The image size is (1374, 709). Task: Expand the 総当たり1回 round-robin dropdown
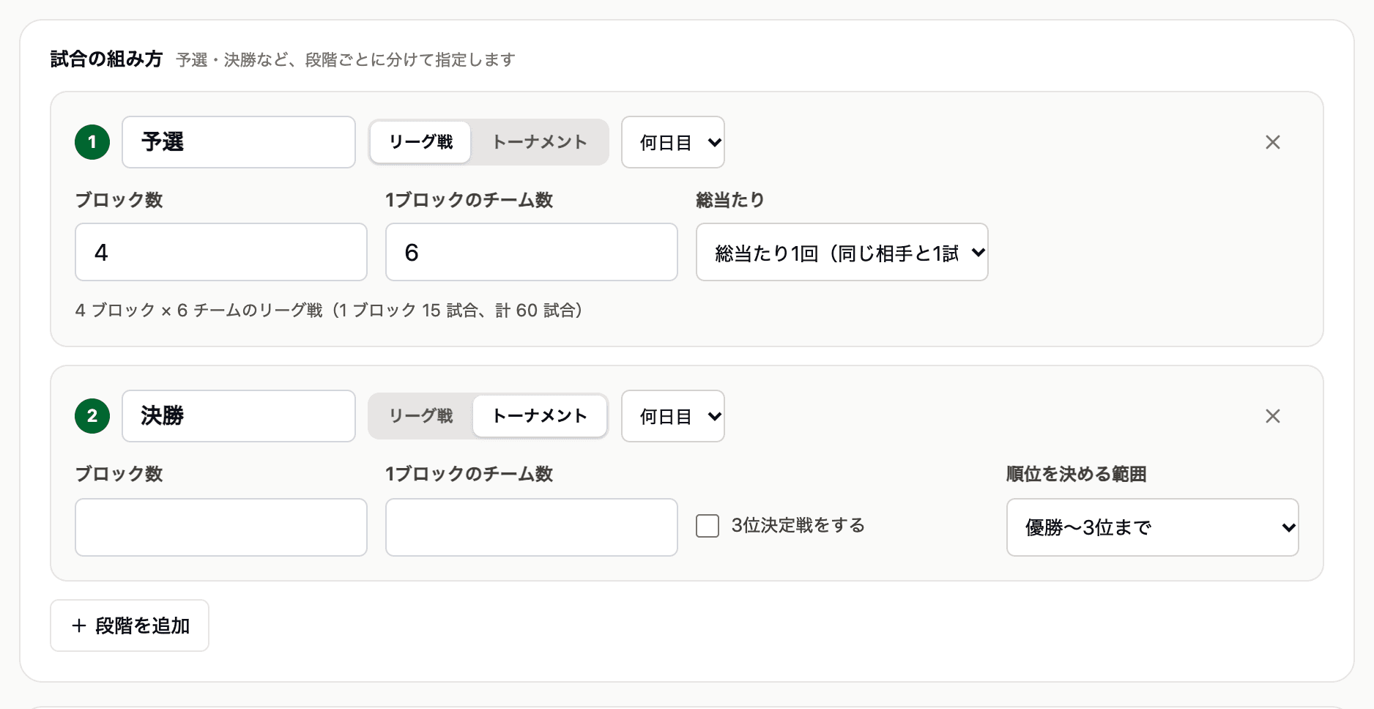pyautogui.click(x=842, y=252)
